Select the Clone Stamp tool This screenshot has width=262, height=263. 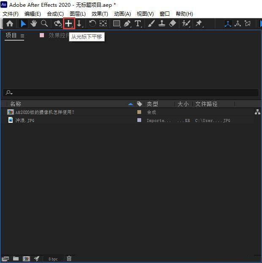[x=162, y=23]
